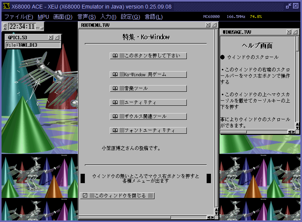Click the ヘルプ画面 heading

point(257,46)
